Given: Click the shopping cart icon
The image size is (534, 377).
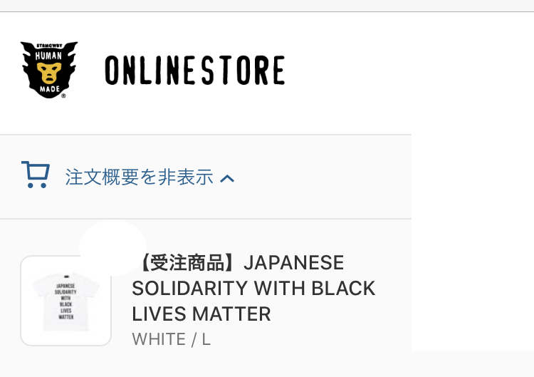Looking at the screenshot, I should (36, 175).
